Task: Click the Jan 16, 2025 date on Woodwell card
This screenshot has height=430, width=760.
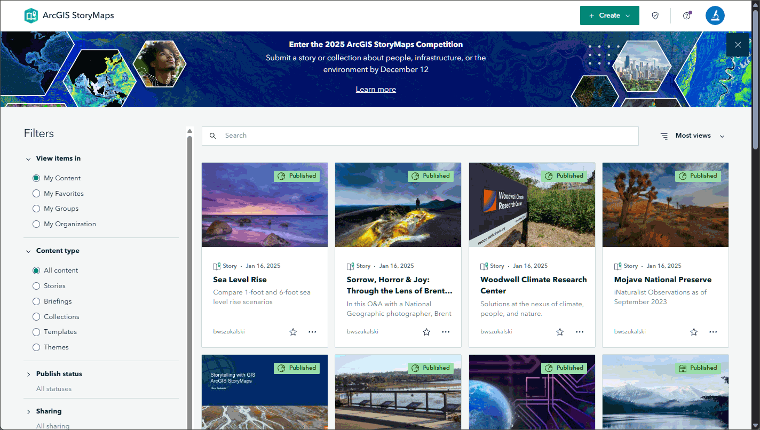Action: pos(530,266)
